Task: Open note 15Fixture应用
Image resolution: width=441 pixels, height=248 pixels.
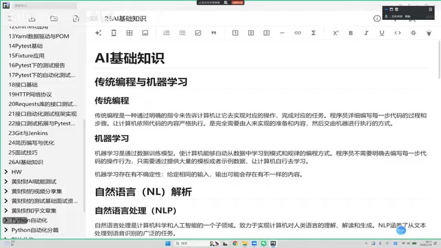Action: [x=26, y=56]
